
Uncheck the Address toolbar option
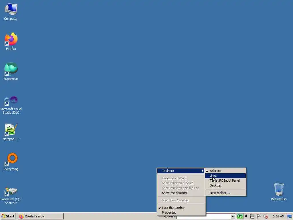coord(225,171)
